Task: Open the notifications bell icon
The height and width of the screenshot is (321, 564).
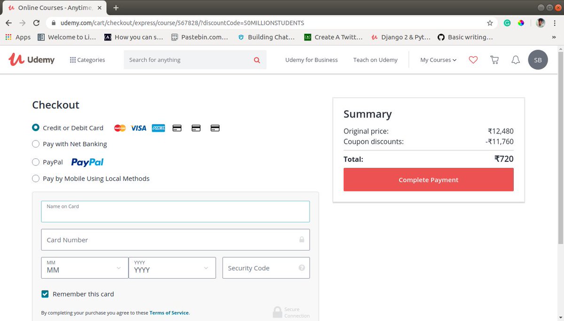Action: [x=516, y=60]
